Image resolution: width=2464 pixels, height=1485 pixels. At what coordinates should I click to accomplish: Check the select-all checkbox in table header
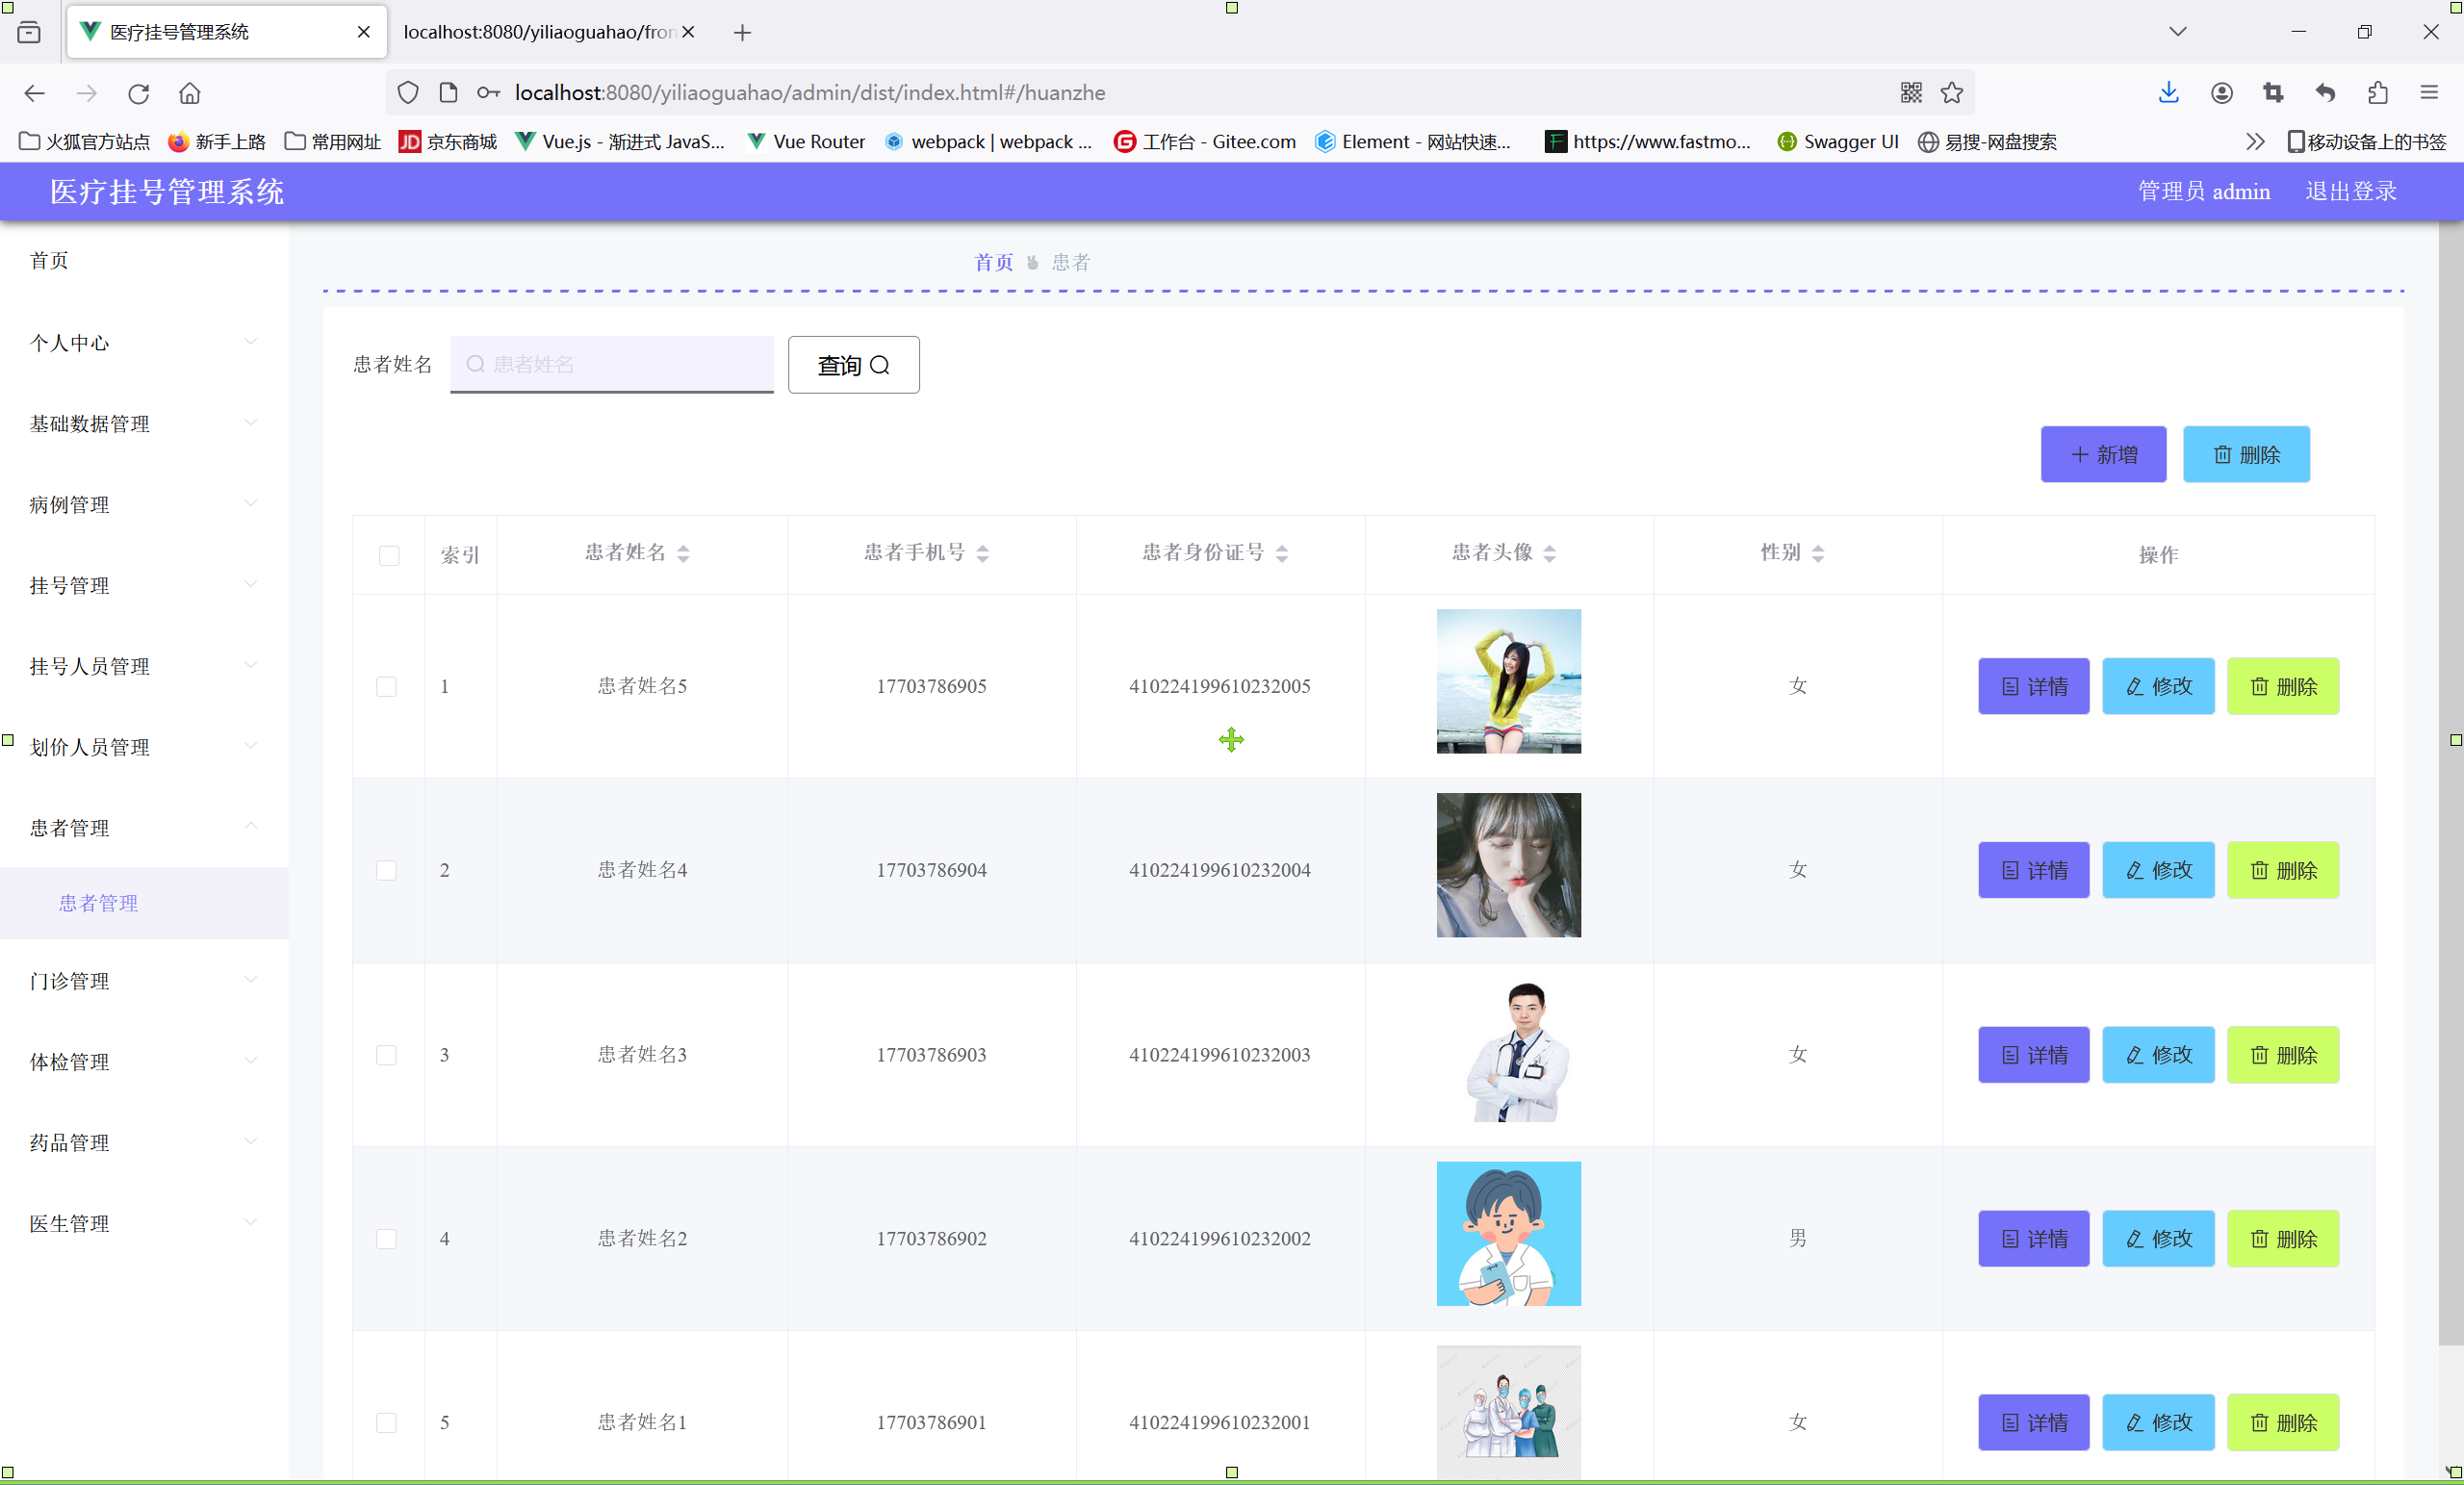click(389, 555)
